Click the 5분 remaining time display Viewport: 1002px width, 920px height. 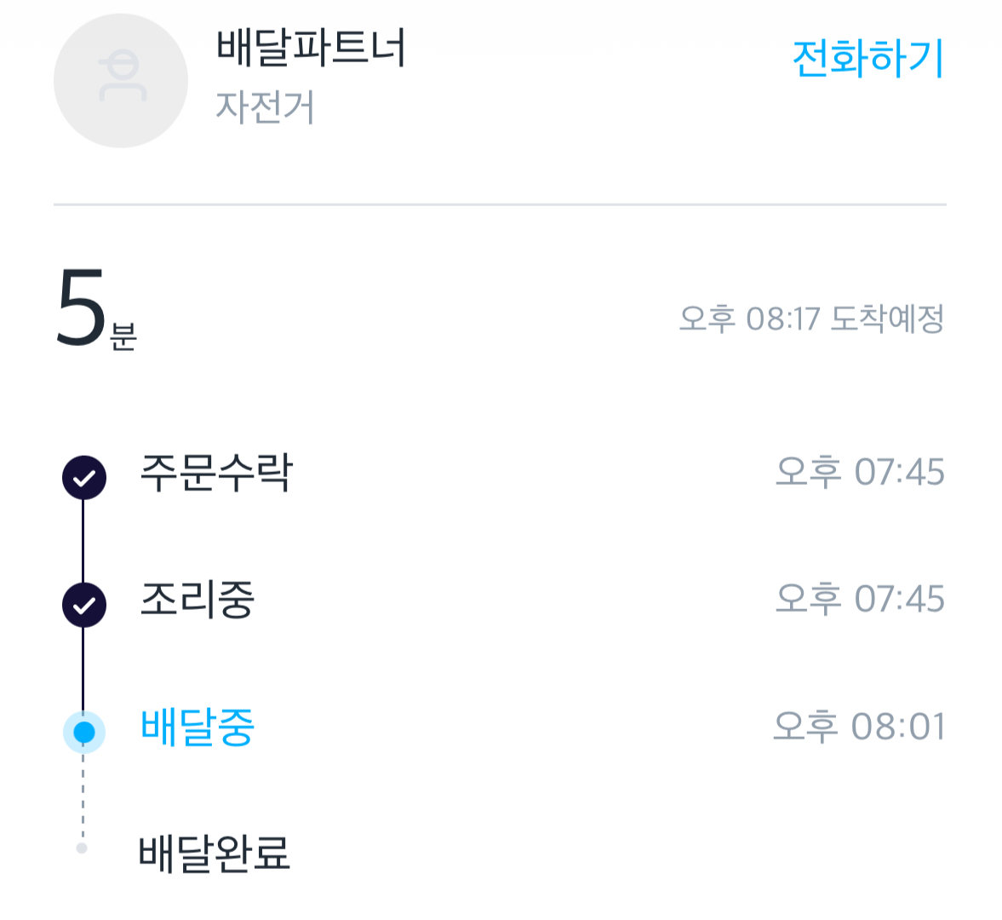tap(95, 309)
